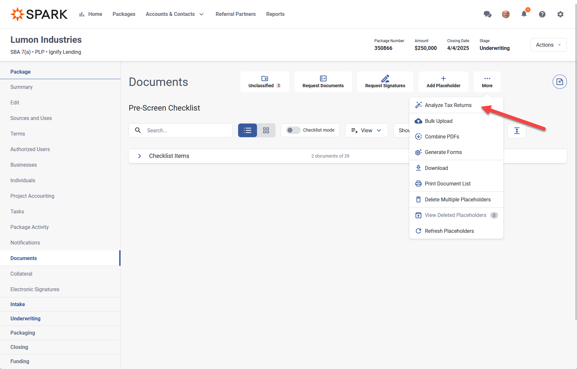Image resolution: width=577 pixels, height=369 pixels.
Task: Open Notifications in sidebar
Action: [60, 243]
